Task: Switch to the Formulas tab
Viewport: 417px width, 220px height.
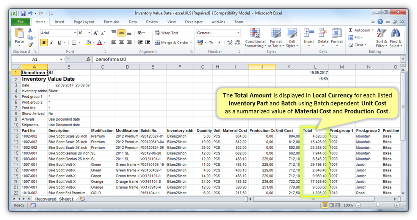Action: tap(111, 22)
